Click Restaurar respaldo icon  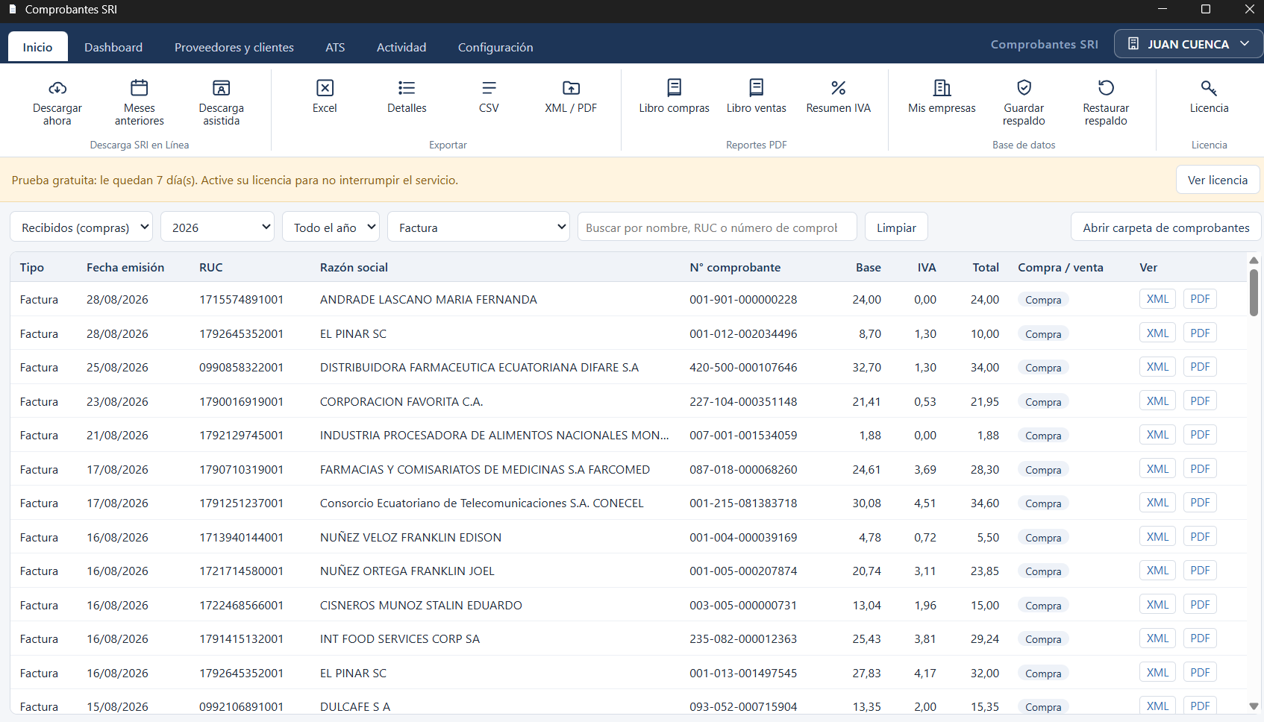1106,88
